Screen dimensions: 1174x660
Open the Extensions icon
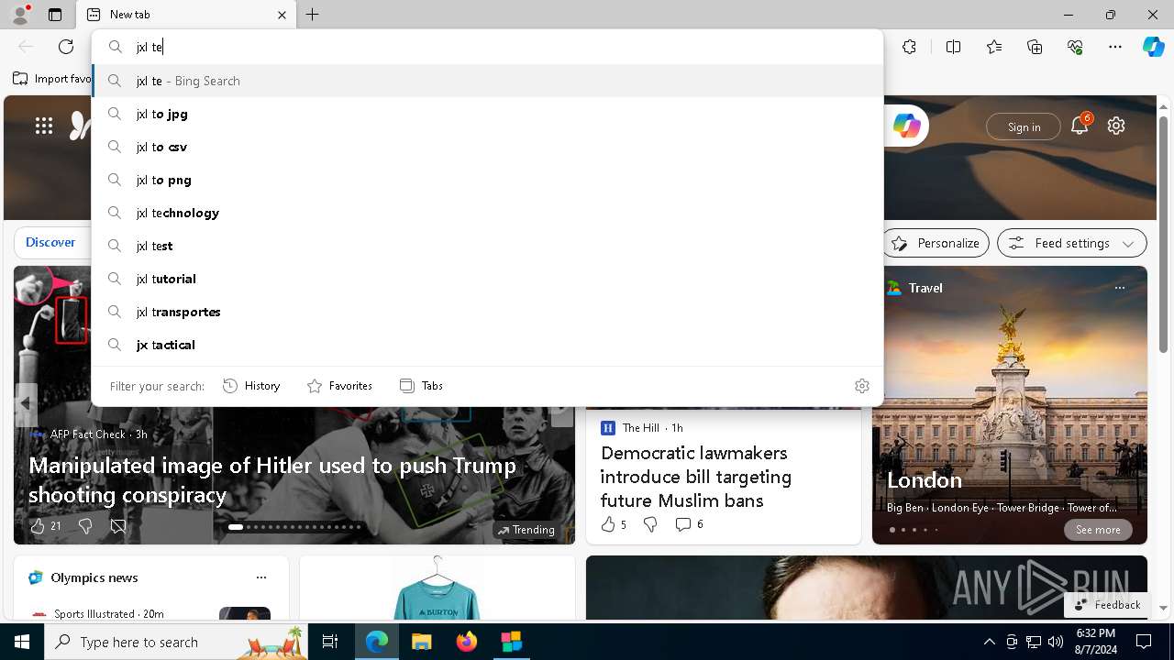(909, 47)
